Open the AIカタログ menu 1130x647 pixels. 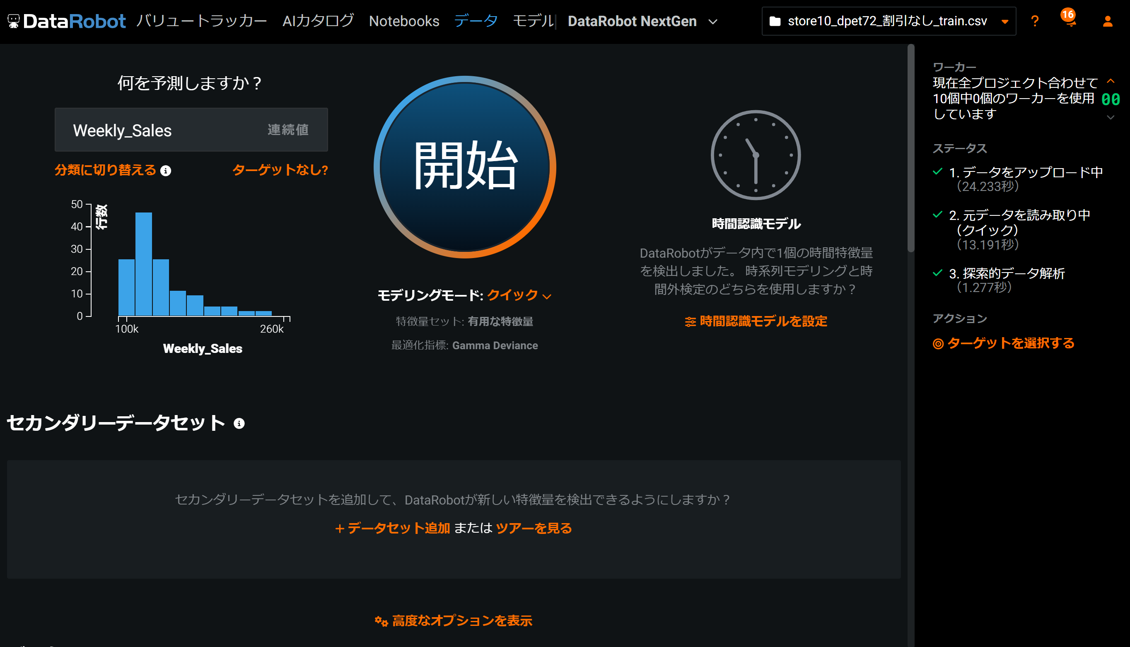coord(318,21)
